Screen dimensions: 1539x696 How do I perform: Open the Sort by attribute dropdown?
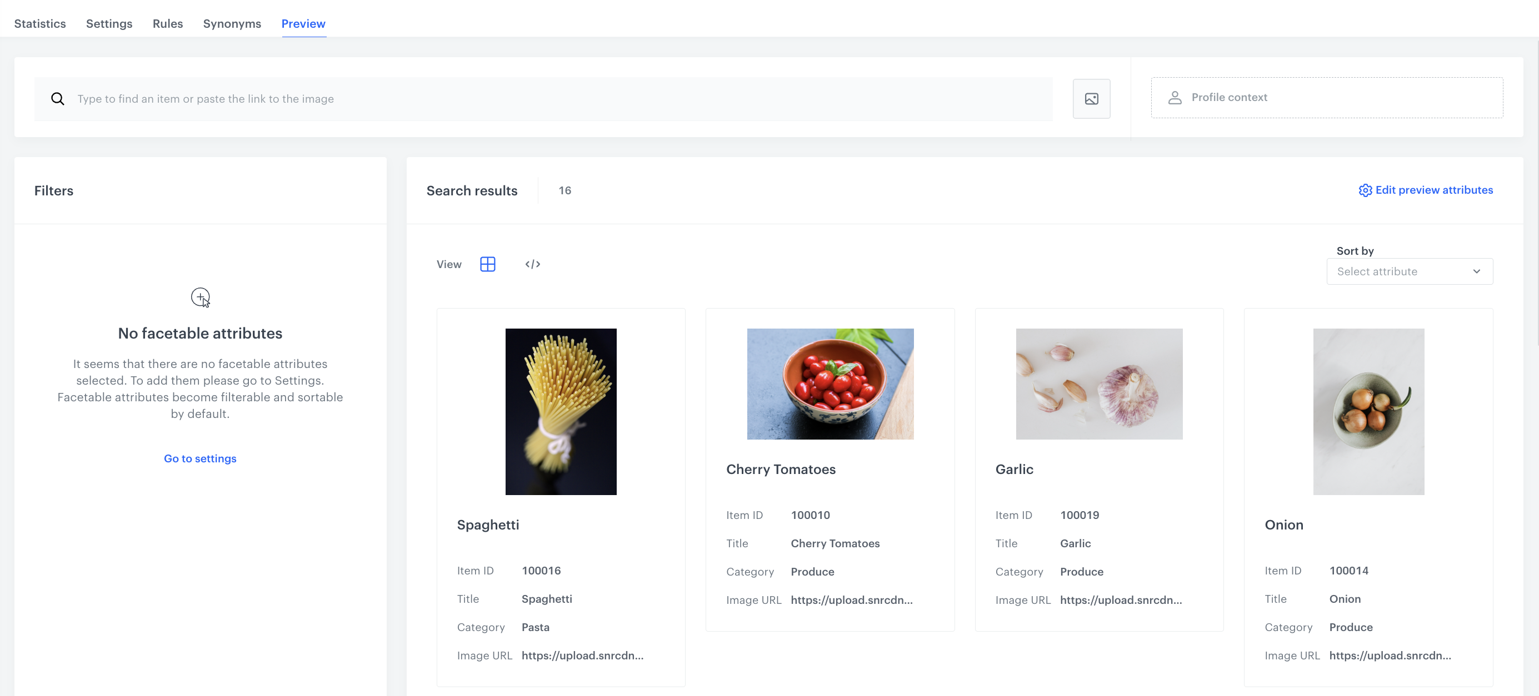click(1410, 271)
